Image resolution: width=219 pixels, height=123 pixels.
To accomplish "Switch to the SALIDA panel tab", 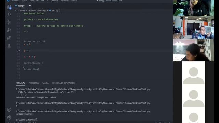I will coord(46,83).
